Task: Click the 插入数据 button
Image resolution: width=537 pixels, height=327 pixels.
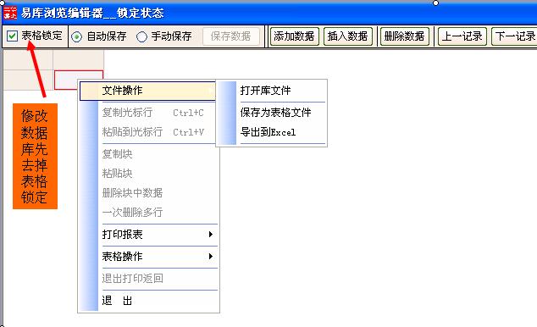Action: click(x=347, y=36)
